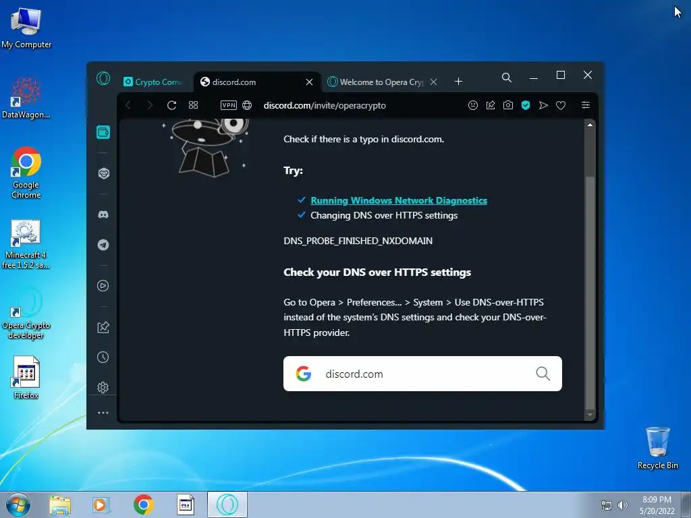Open Chrome from the taskbar
The height and width of the screenshot is (518, 691).
coord(143,505)
